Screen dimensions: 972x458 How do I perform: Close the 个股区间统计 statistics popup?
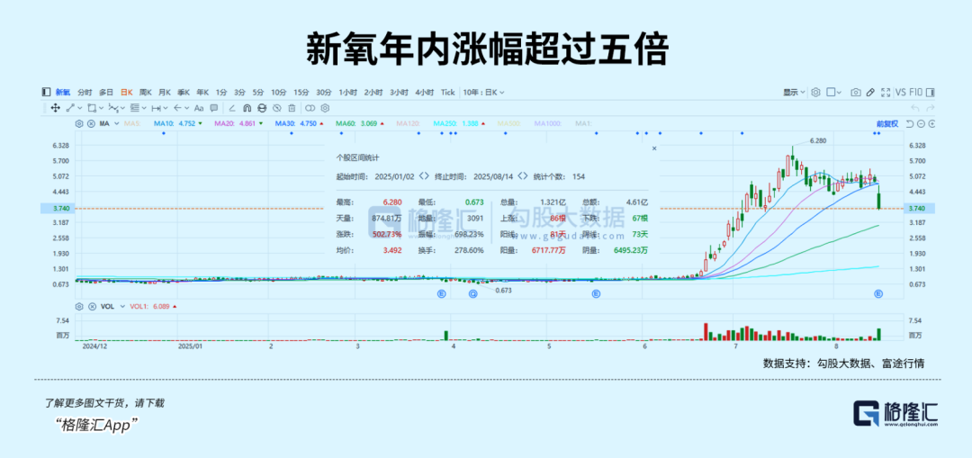point(654,148)
